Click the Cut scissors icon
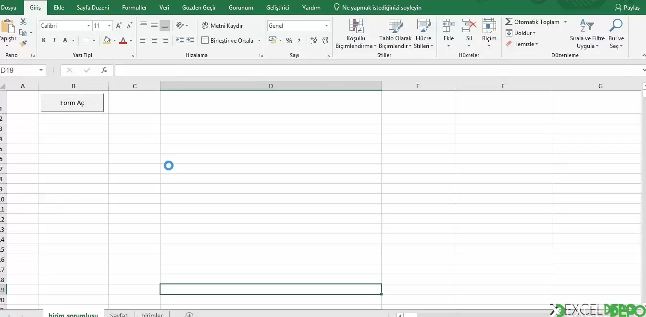Viewport: 646px width, 317px height. (23, 22)
